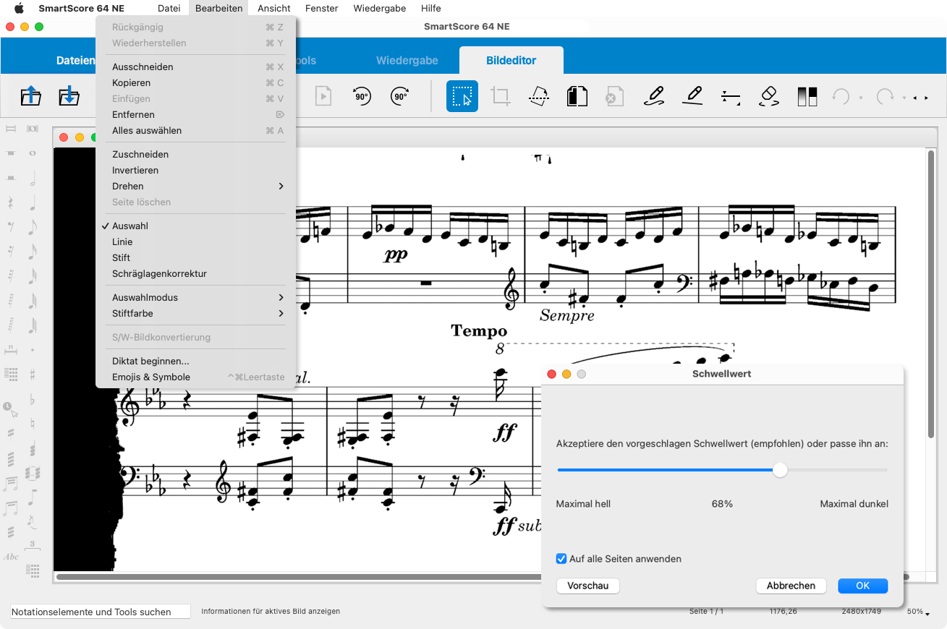947x629 pixels.
Task: Expand the 'Auswahlmodus' submenu
Action: (195, 298)
